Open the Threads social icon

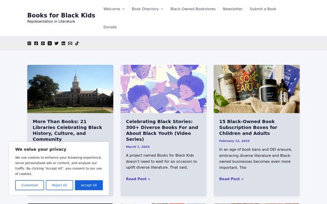(50, 44)
